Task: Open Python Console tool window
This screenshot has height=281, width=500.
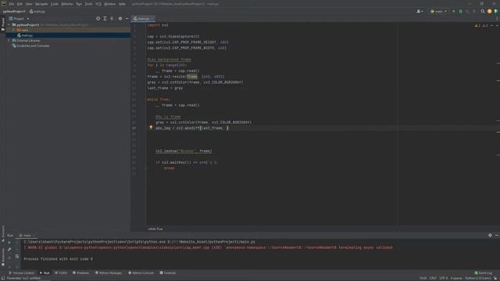Action: [141, 273]
